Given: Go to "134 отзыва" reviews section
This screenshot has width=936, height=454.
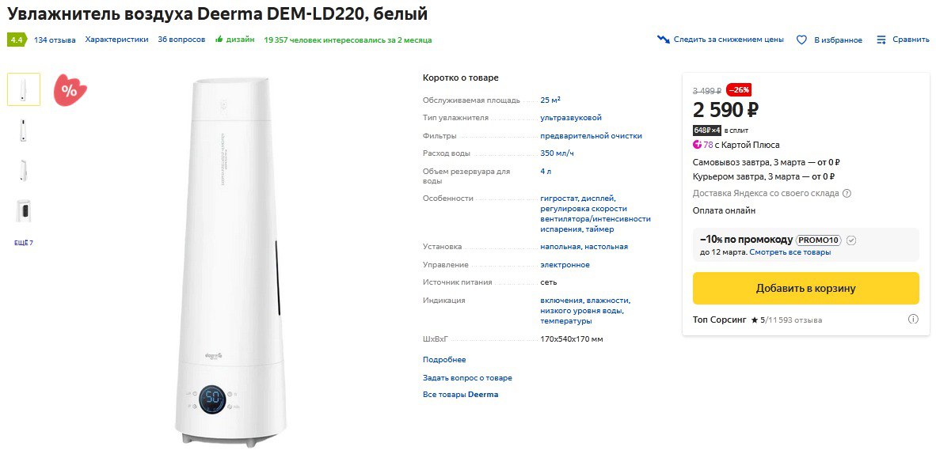Looking at the screenshot, I should [x=55, y=40].
